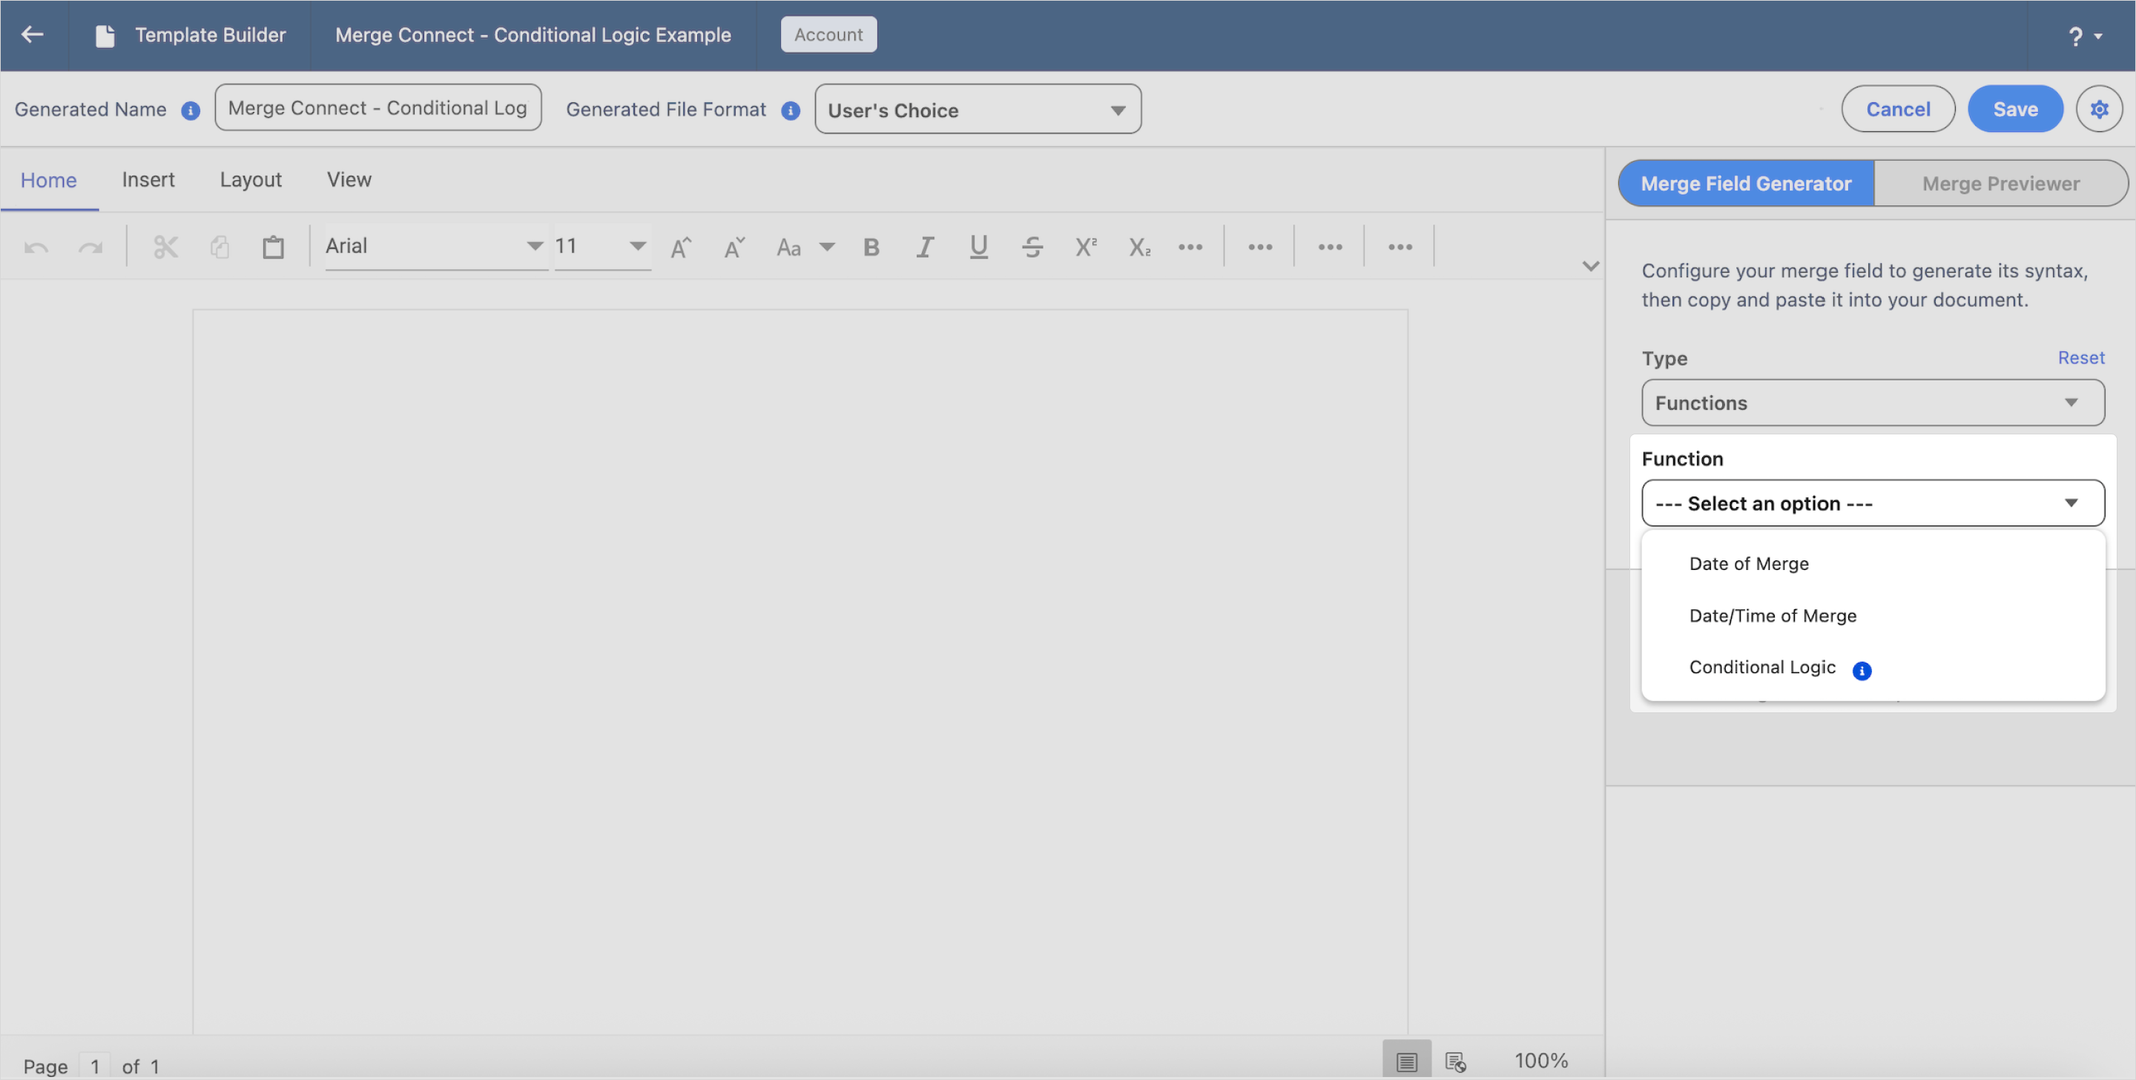Open the Generated File Format dropdown

tap(978, 108)
